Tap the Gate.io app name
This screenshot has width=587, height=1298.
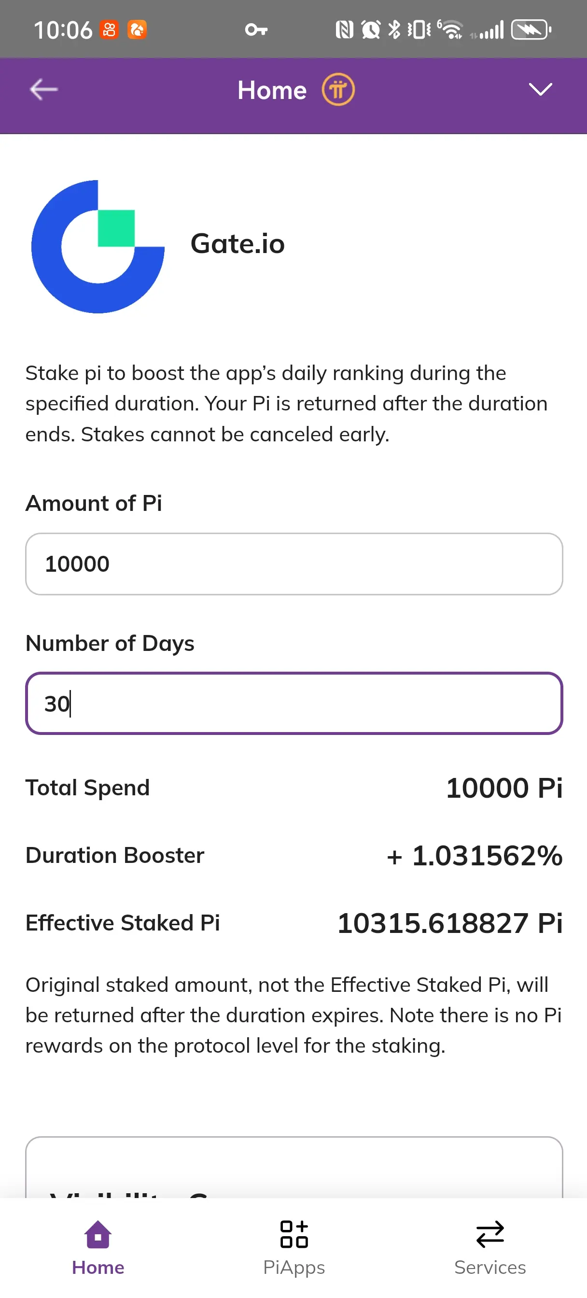click(x=238, y=244)
